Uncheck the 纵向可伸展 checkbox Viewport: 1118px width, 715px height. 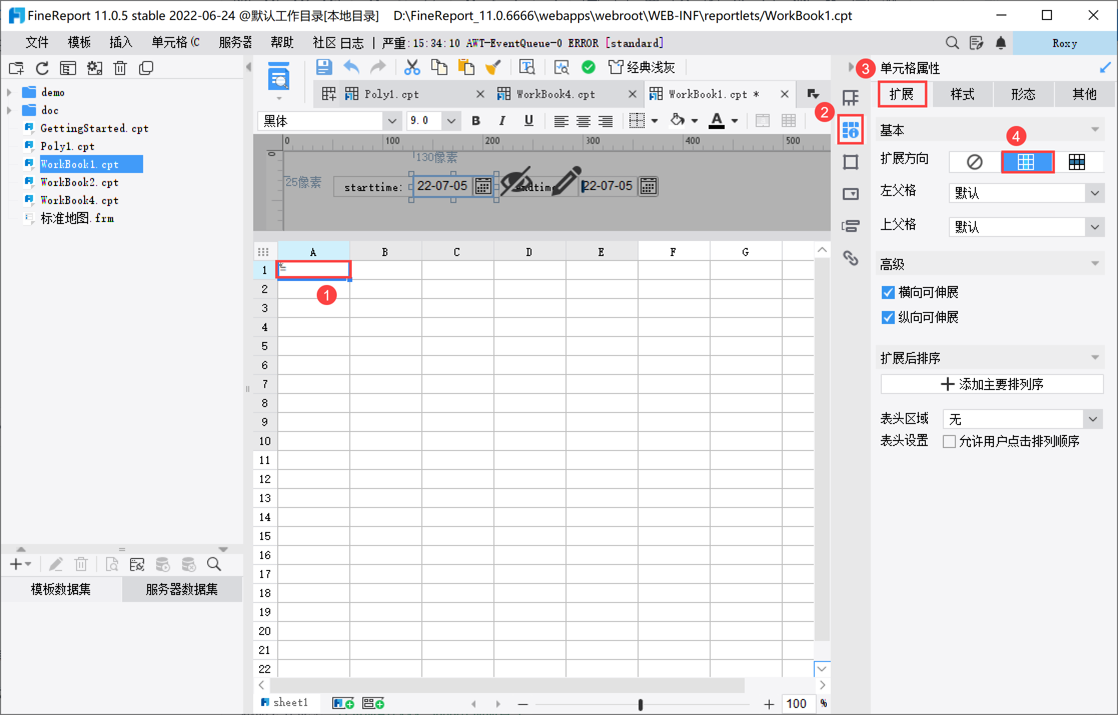click(x=888, y=317)
